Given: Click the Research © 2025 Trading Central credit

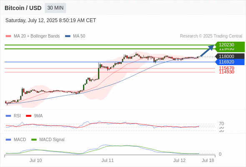Looking at the screenshot, I should click(211, 36).
